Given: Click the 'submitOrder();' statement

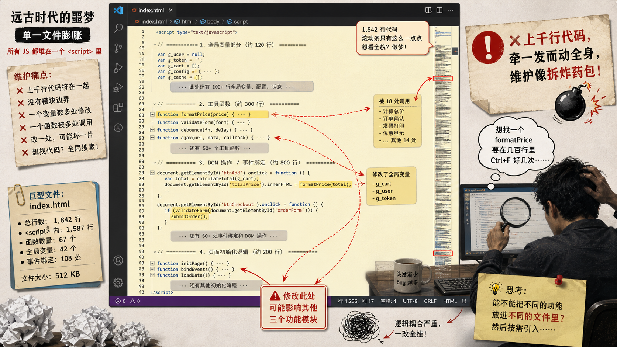Looking at the screenshot, I should click(x=189, y=216).
